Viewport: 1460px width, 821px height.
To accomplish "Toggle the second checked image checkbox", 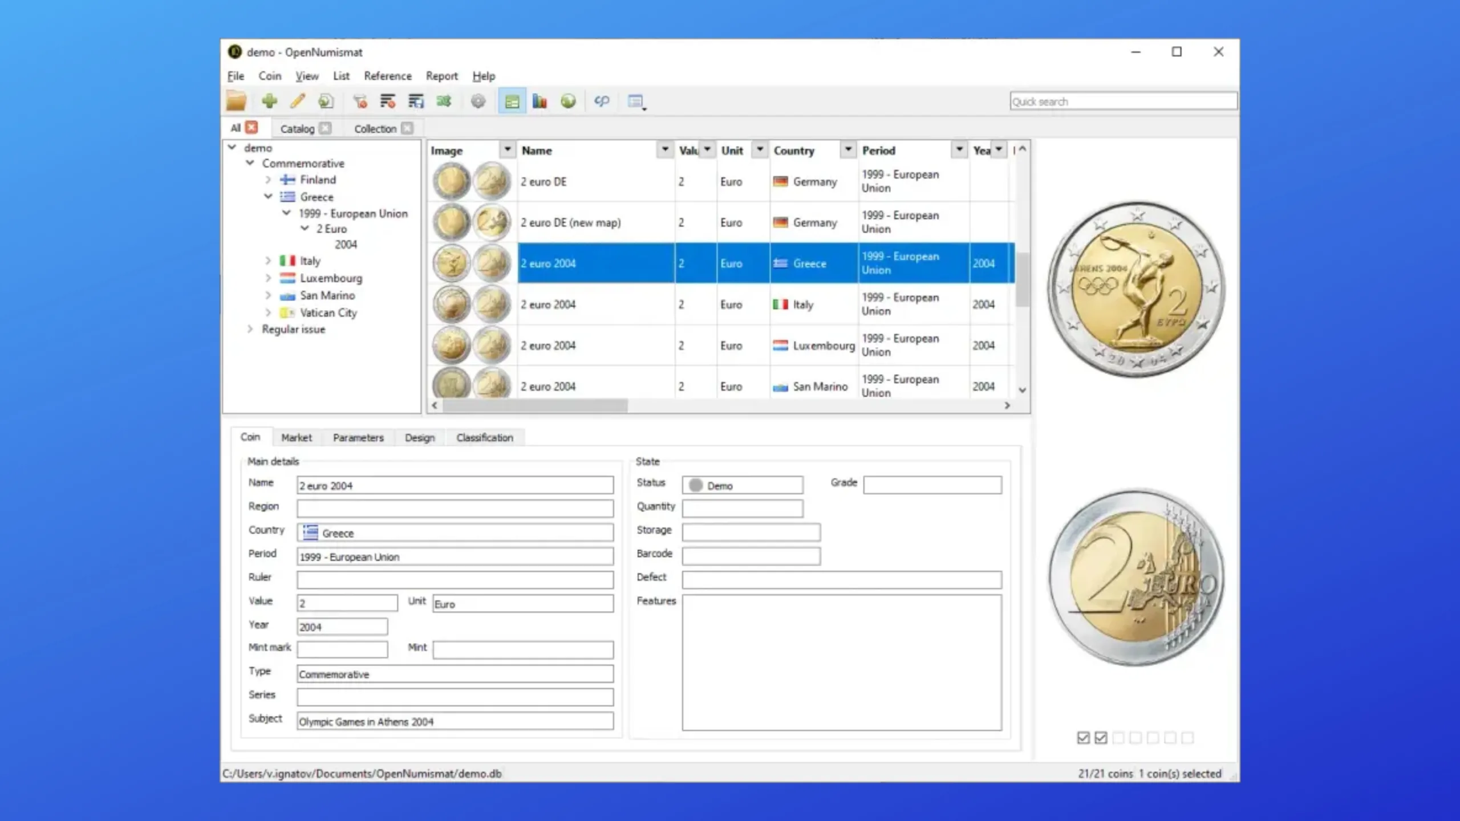I will 1101,738.
